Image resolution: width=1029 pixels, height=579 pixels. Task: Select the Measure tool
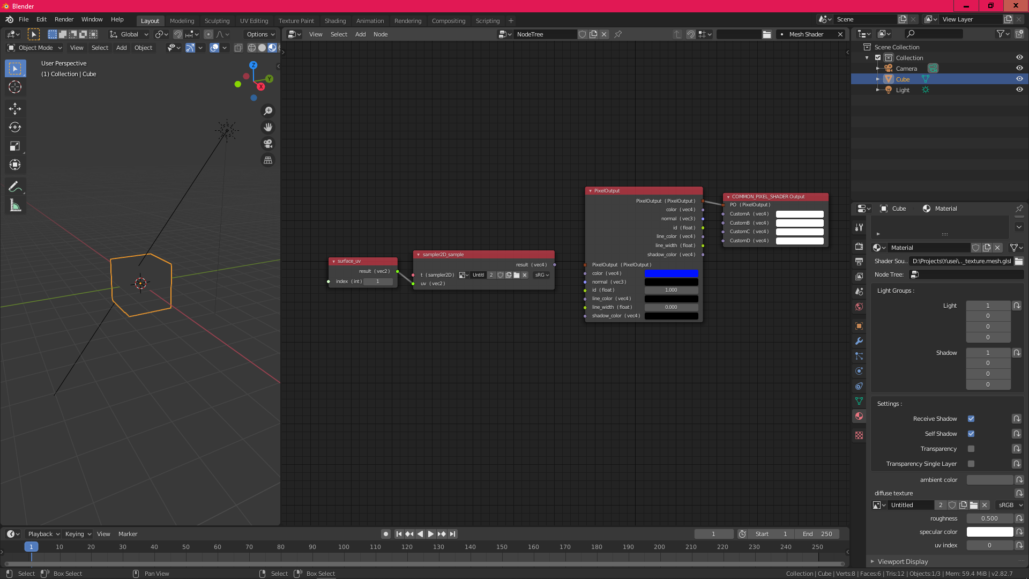[15, 206]
